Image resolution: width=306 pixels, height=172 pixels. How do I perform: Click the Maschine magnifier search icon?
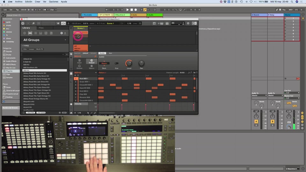point(33,23)
